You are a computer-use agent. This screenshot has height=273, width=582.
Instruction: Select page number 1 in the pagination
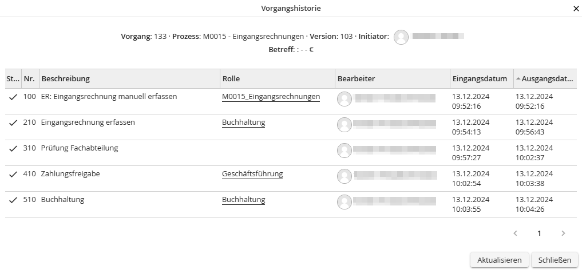click(x=539, y=234)
